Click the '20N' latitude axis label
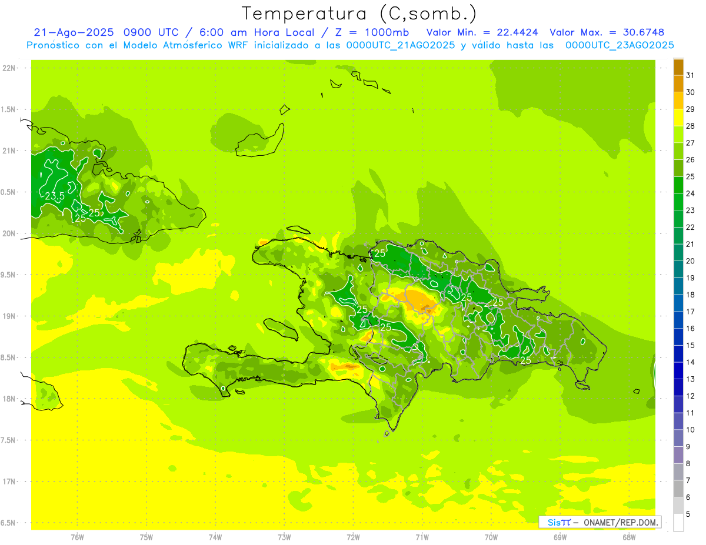The width and height of the screenshot is (706, 545). tap(10, 233)
